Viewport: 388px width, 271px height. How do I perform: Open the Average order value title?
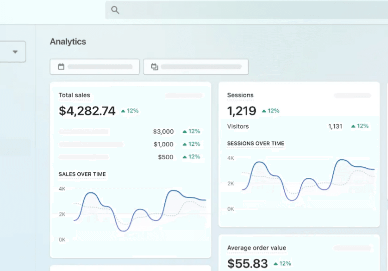[x=256, y=248]
